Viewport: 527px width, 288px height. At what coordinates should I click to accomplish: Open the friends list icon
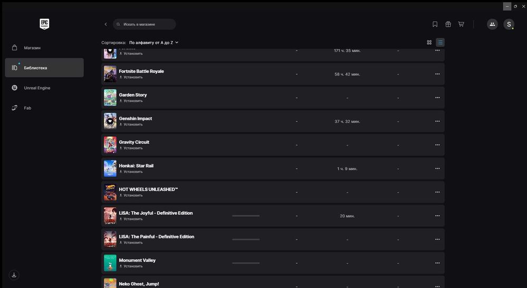(492, 24)
